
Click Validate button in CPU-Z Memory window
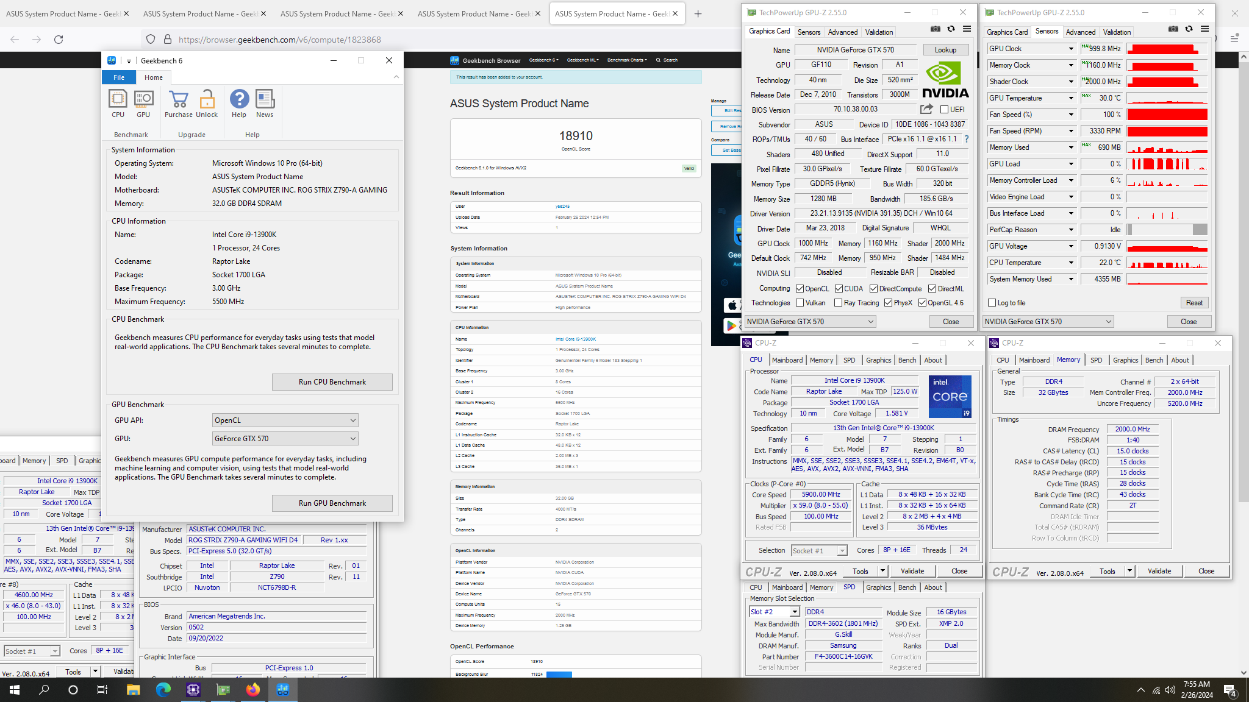click(x=1159, y=571)
